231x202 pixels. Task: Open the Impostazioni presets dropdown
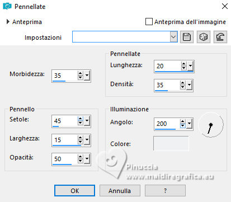tap(173, 37)
